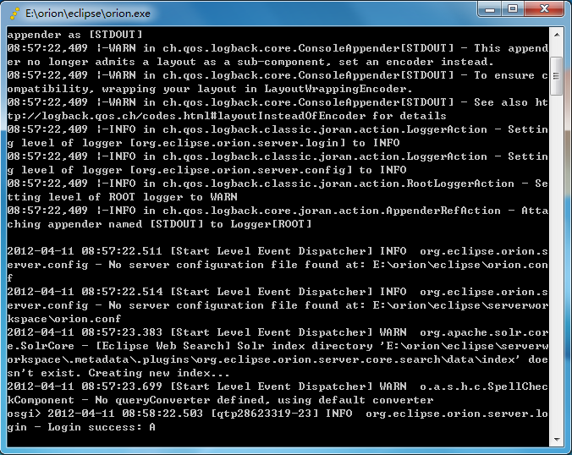This screenshot has width=572, height=455.
Task: Maximize the orion.exe console window
Action: coord(513,9)
